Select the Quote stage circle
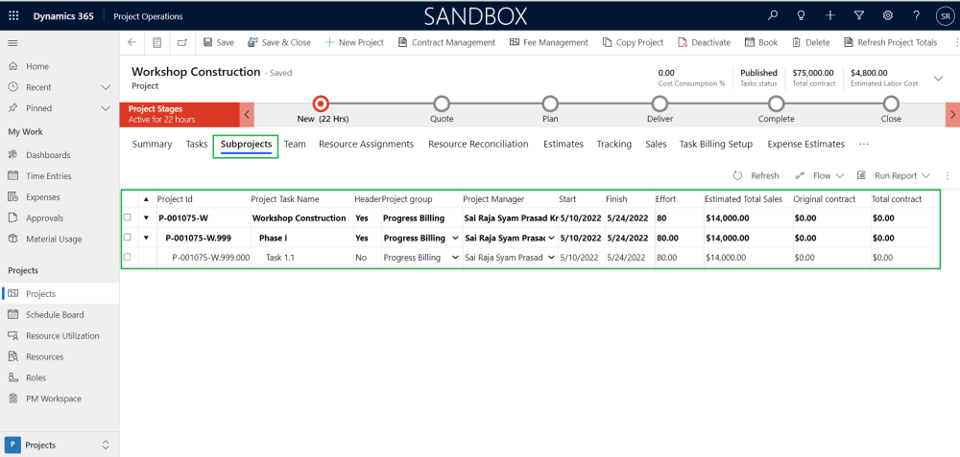Image resolution: width=960 pixels, height=457 pixels. (x=442, y=103)
